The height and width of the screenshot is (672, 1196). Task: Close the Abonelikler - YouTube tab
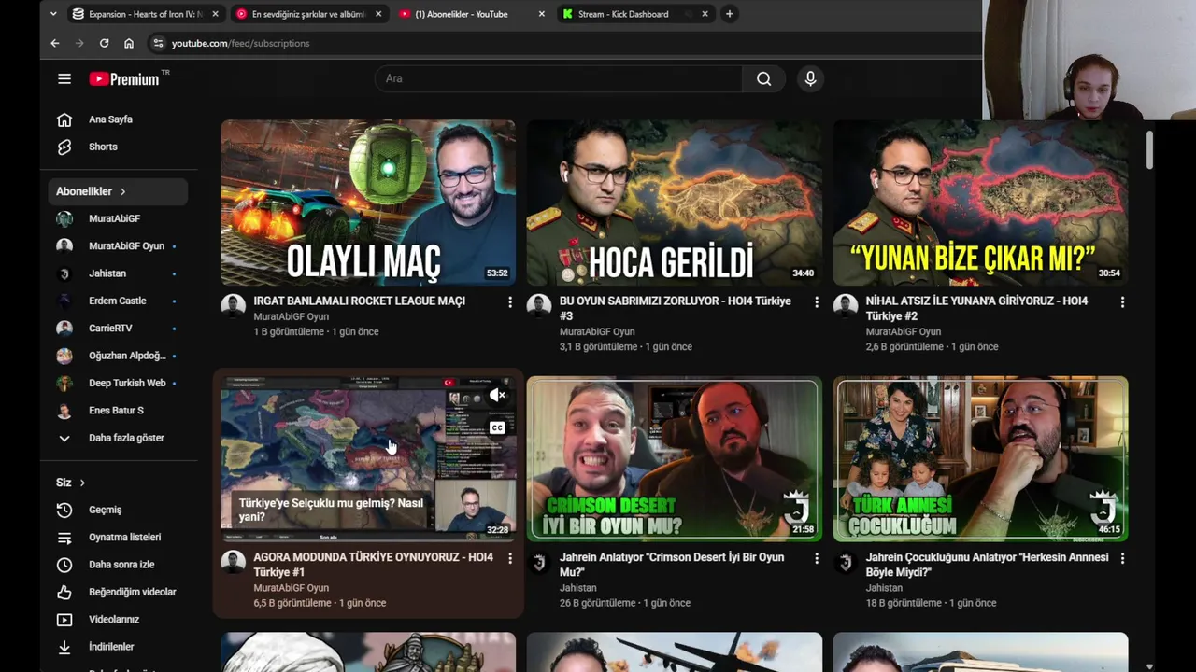(541, 14)
